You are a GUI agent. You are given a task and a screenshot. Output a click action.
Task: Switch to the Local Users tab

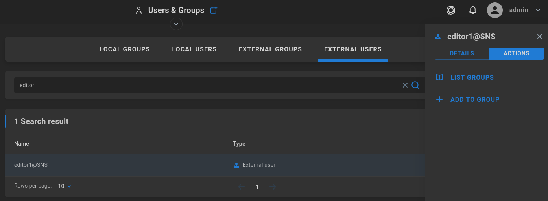coord(194,49)
